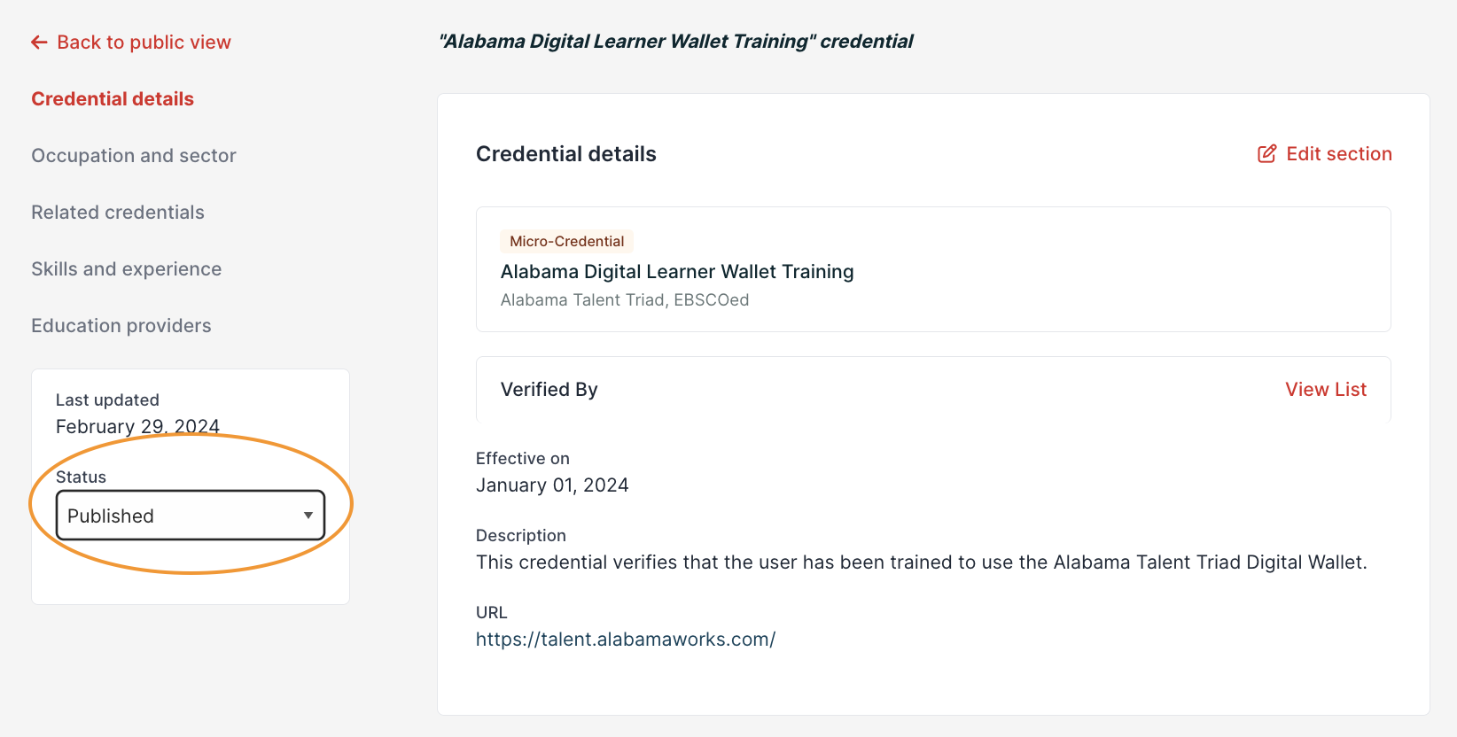Click Back to public view link
1457x737 pixels.
[144, 43]
